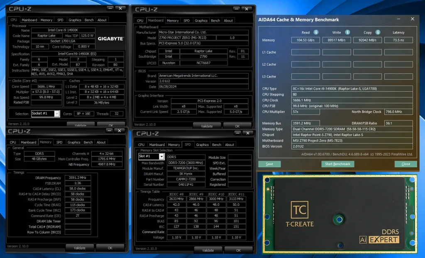Click the Gigabyte logo in CPU-Z
Image resolution: width=425 pixels, height=258 pixels.
click(x=111, y=39)
